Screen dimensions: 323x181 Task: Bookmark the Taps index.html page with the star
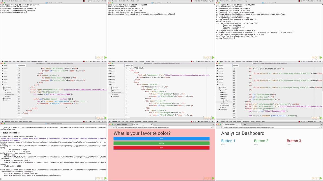tap(211, 127)
